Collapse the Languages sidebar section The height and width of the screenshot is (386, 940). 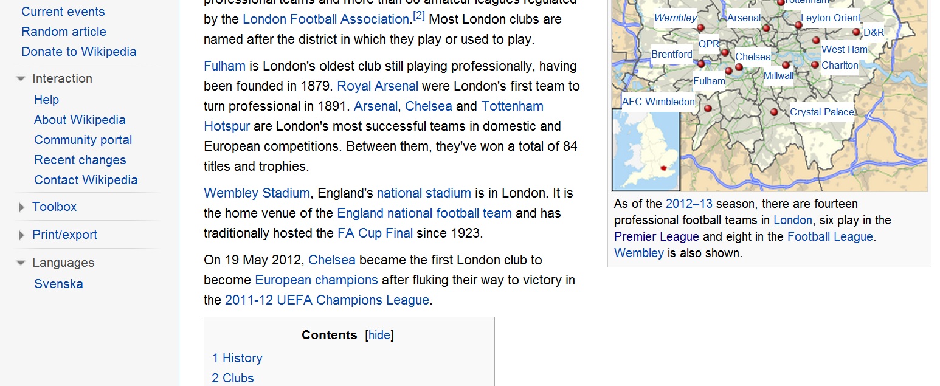coord(21,263)
